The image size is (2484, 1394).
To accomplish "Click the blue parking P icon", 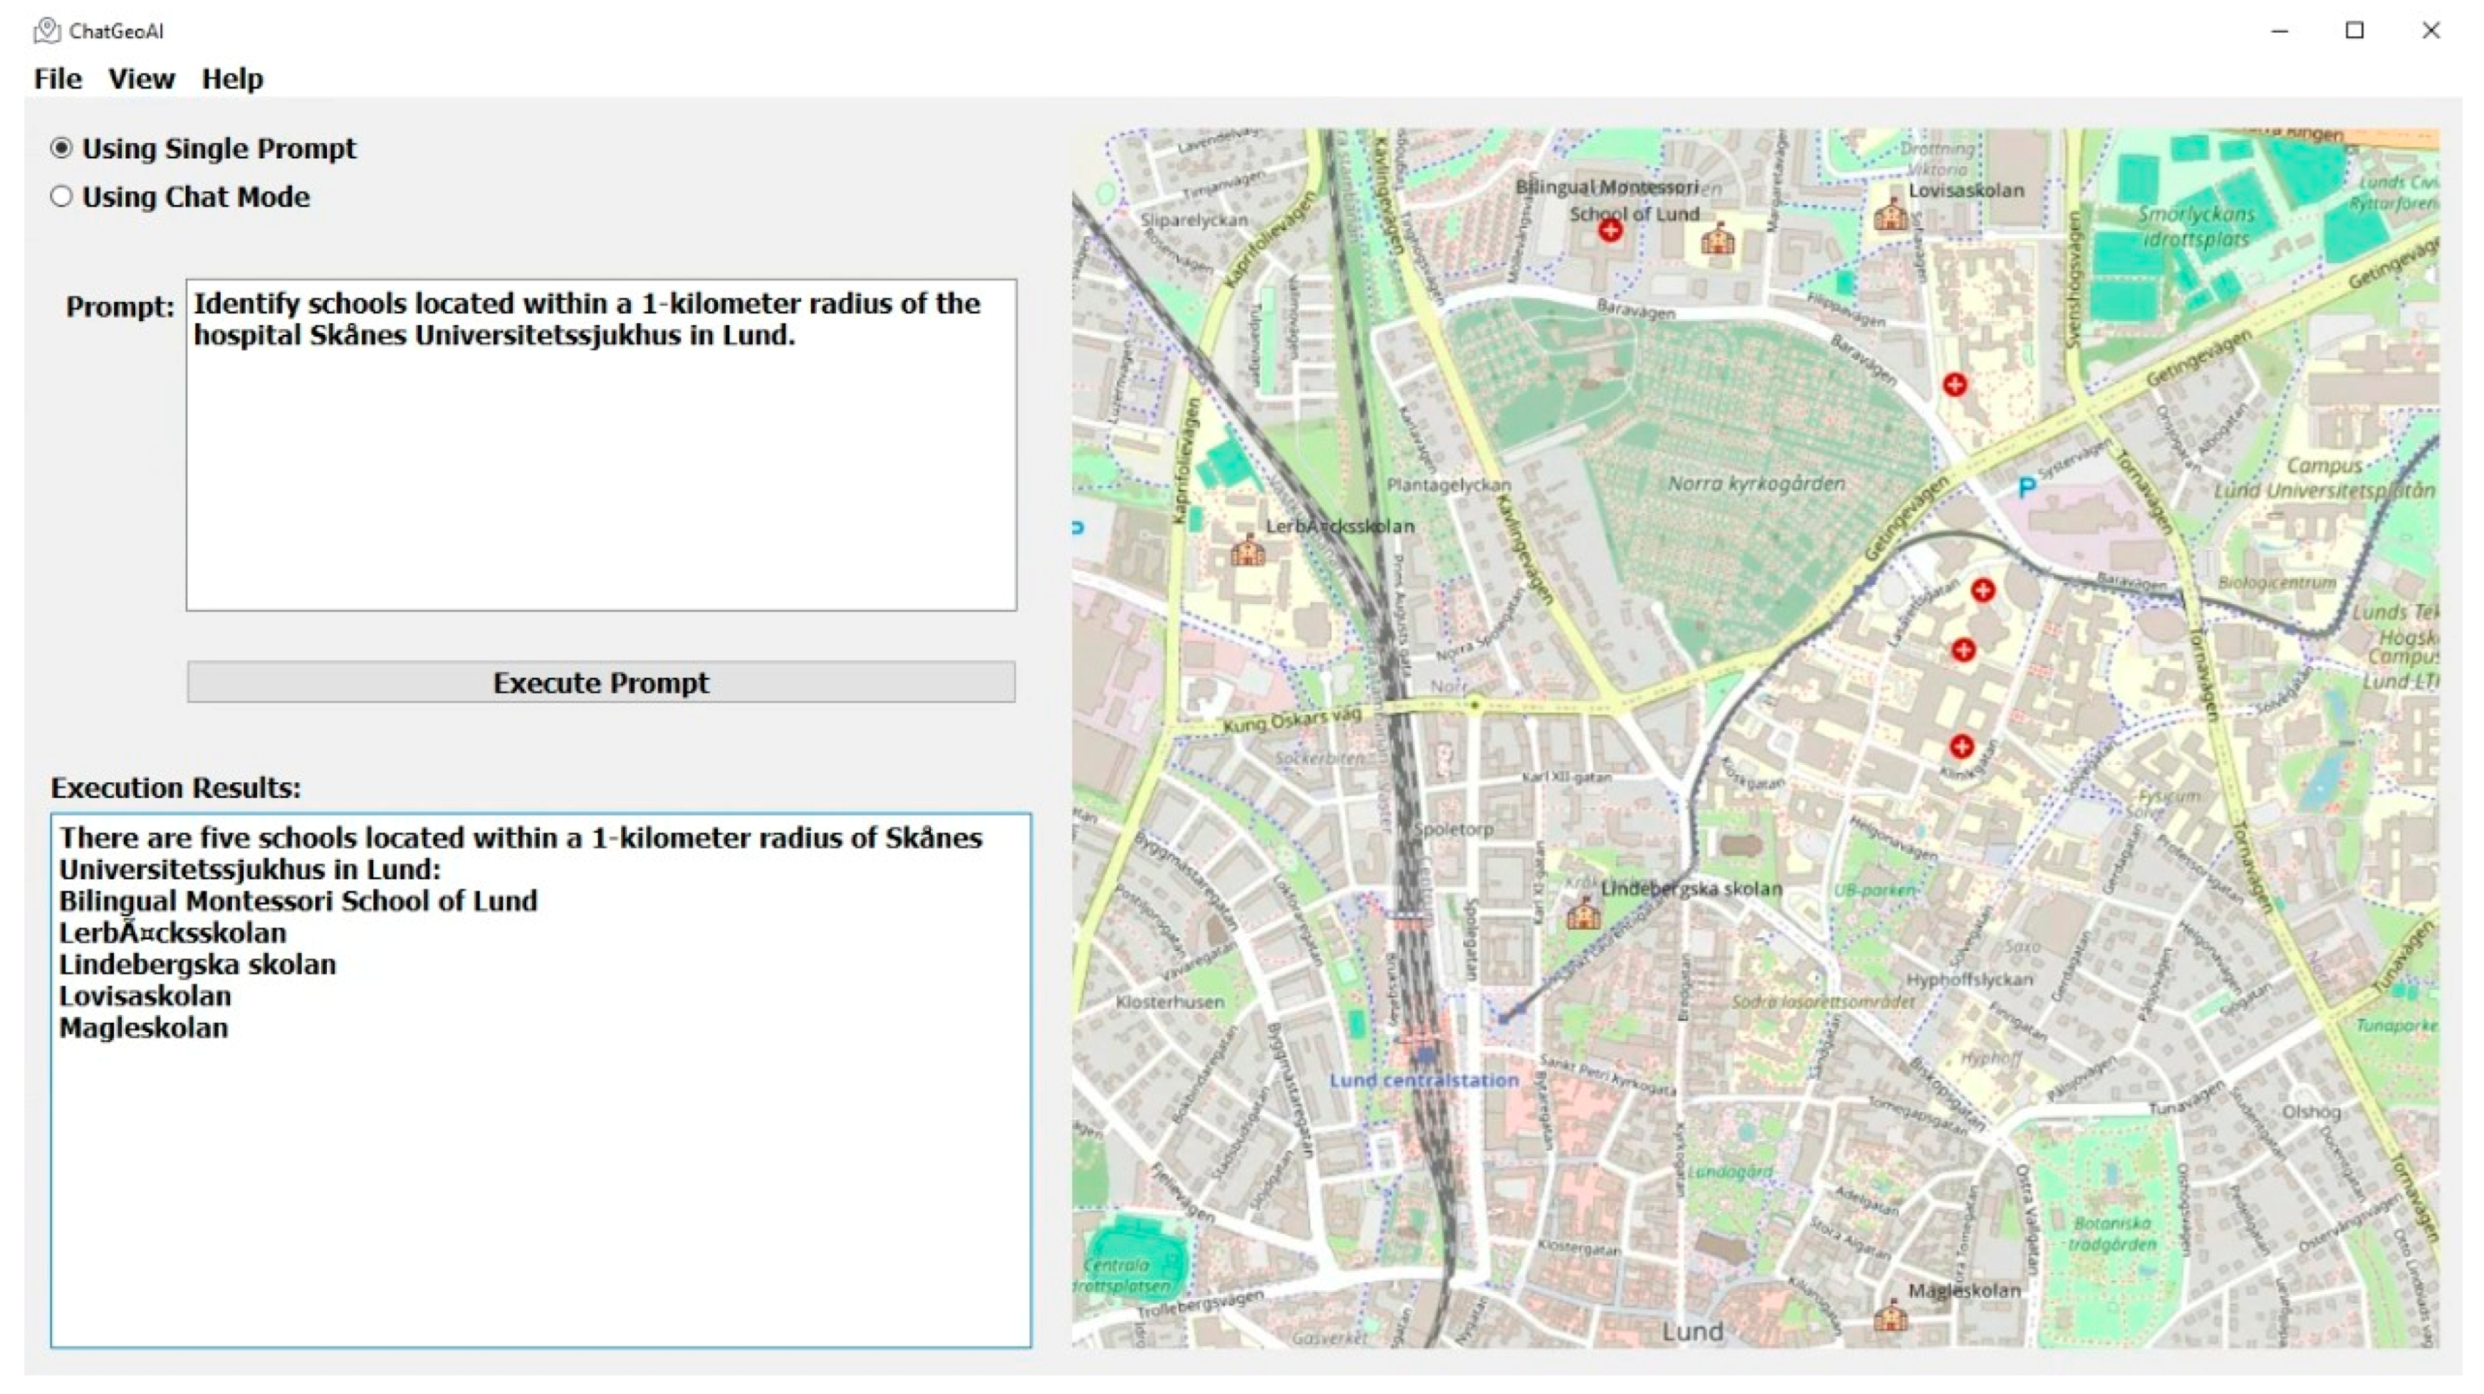I will coord(2026,487).
